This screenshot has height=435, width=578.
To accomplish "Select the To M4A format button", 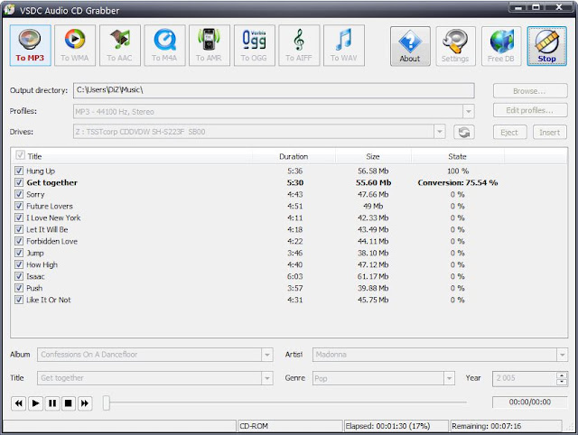I will [x=164, y=45].
